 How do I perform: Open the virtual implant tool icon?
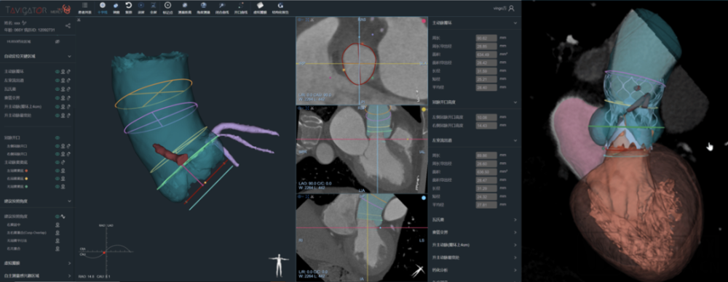click(x=261, y=5)
